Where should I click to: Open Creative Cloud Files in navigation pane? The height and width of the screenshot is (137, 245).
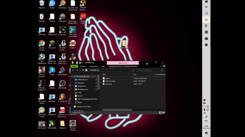[83, 107]
